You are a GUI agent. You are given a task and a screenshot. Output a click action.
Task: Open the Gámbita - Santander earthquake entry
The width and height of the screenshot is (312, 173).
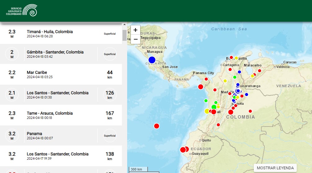point(61,54)
